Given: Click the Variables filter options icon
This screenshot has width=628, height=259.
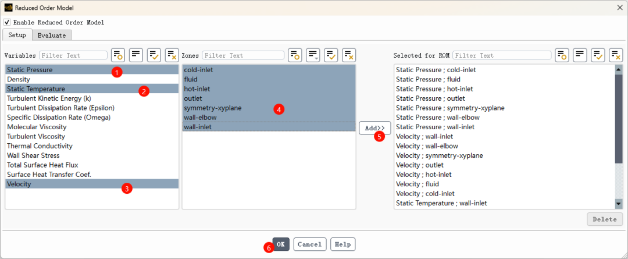Looking at the screenshot, I should [118, 55].
